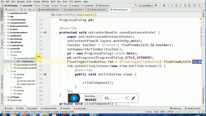This screenshot has height=116, width=206.
Task: Click the Make Project hammer icon
Action: coord(136,5)
